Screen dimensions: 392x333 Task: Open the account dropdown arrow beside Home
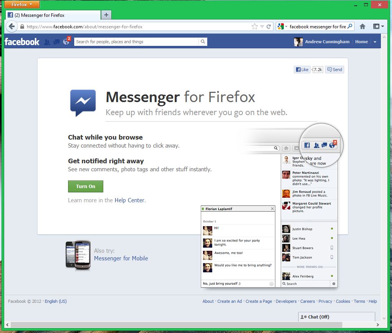[x=375, y=42]
